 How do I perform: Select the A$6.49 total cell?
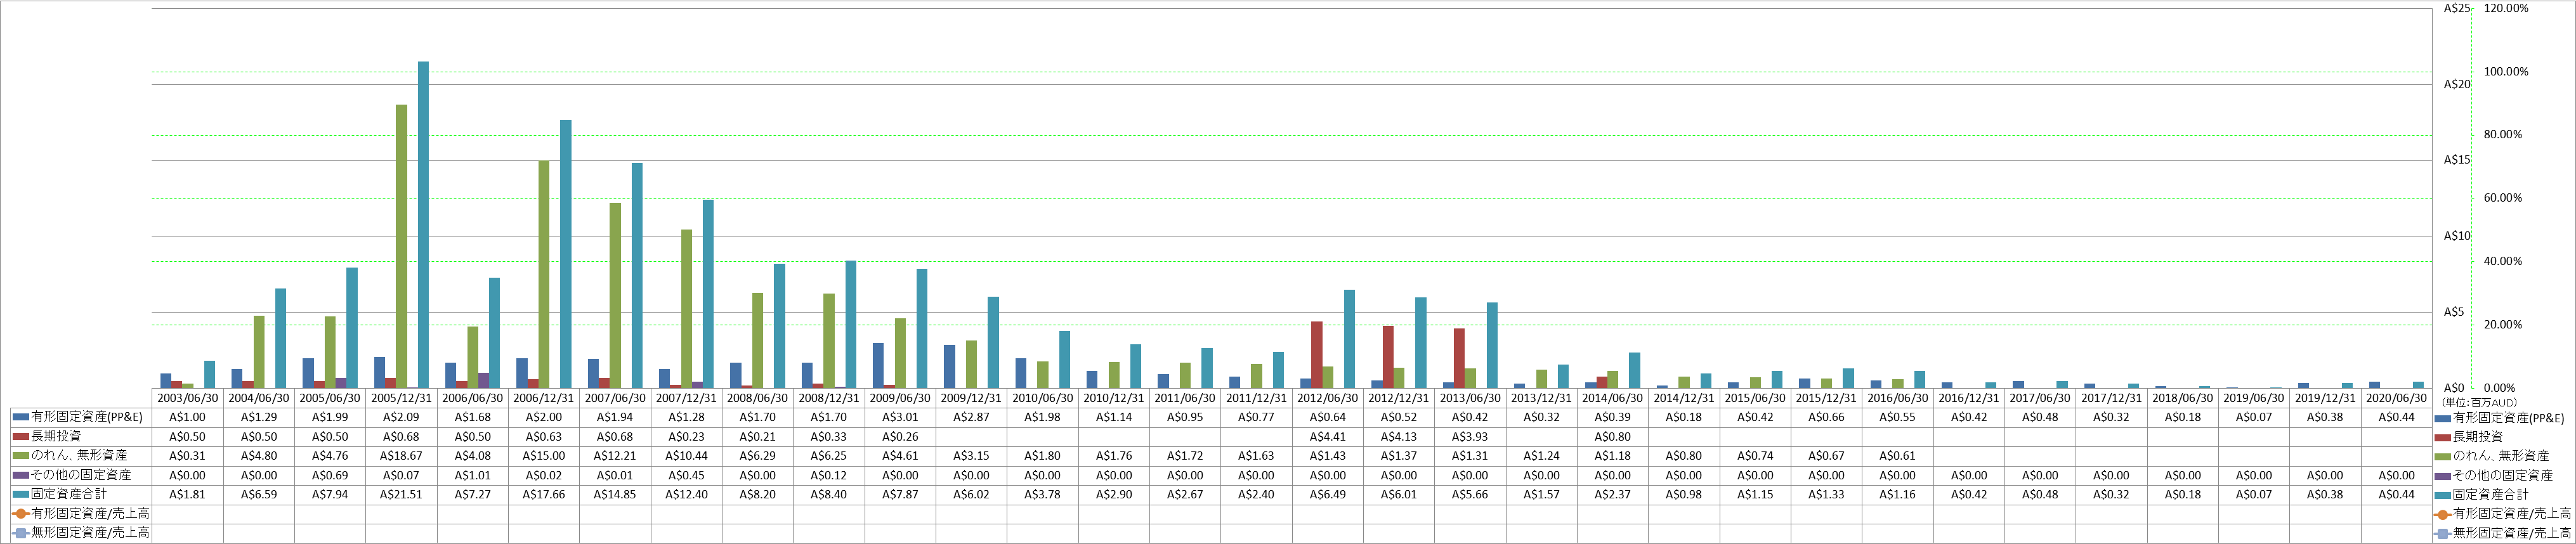[x=1327, y=494]
